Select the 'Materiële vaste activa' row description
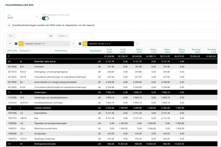 click(x=45, y=62)
